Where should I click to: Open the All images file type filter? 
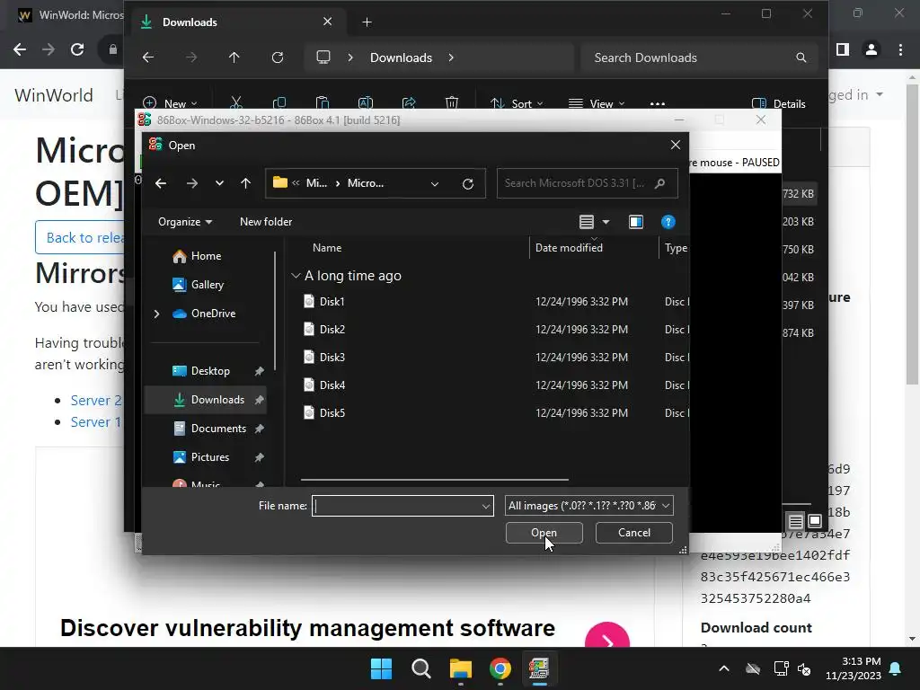[x=589, y=506]
